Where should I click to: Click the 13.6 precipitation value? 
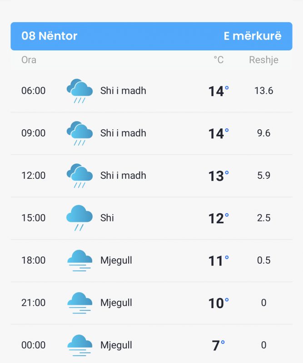tap(263, 90)
